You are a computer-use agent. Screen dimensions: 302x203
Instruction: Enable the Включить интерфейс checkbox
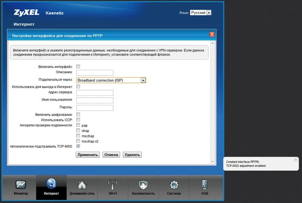coord(78,66)
